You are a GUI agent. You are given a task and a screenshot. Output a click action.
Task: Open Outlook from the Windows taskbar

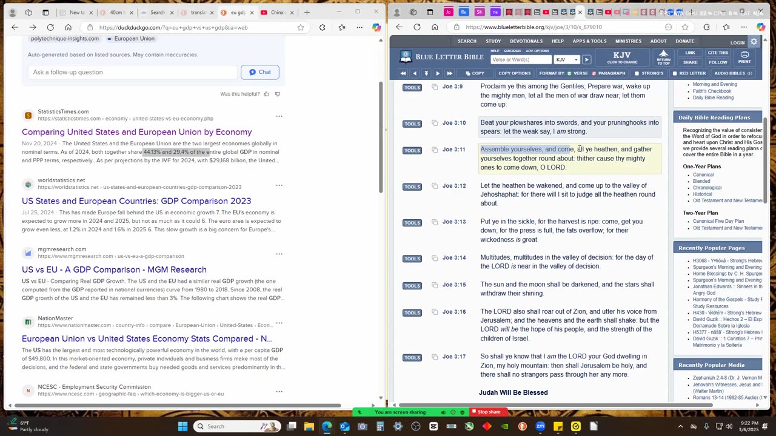point(344,426)
